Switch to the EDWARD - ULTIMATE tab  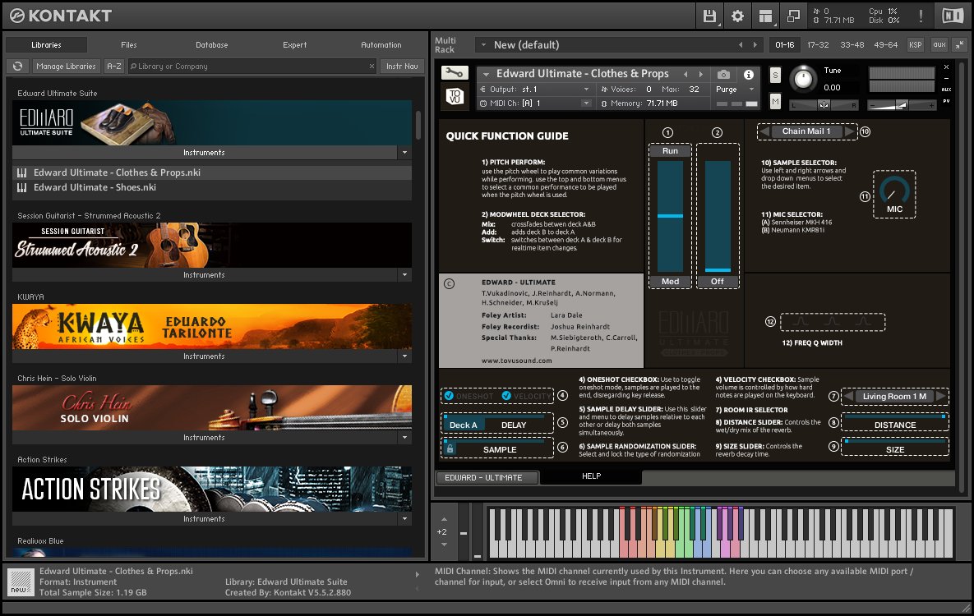coord(483,477)
